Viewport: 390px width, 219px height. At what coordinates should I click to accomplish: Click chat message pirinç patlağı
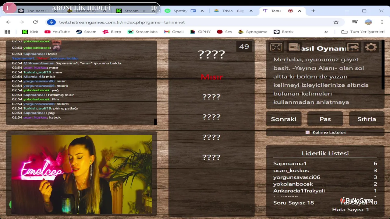pyautogui.click(x=45, y=108)
